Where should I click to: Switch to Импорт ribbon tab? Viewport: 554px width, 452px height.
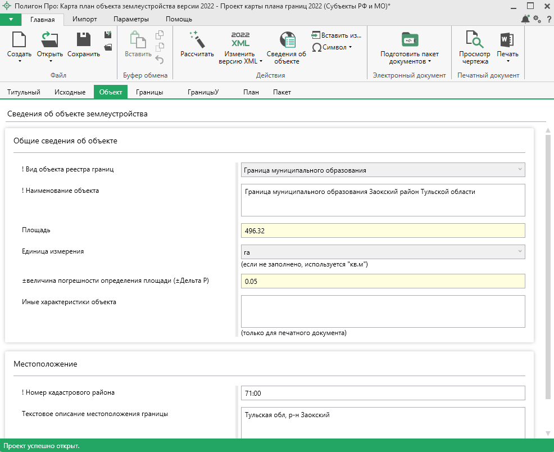click(x=84, y=19)
